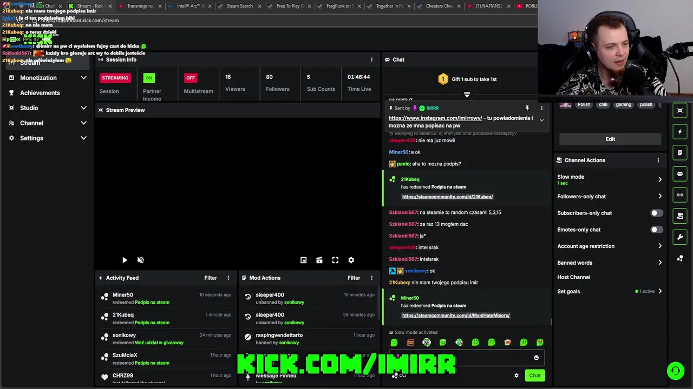Open 21Kubeq's steamcommunity link
The width and height of the screenshot is (693, 389).
447,197
